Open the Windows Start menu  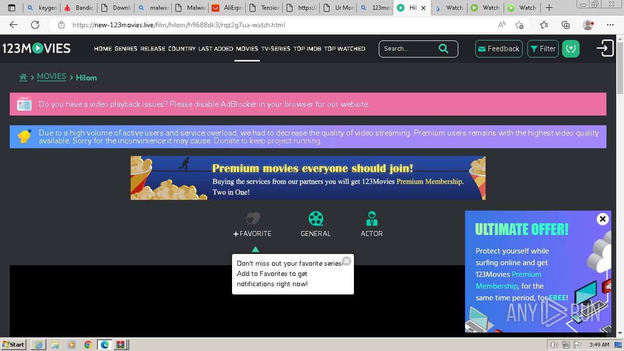14,344
